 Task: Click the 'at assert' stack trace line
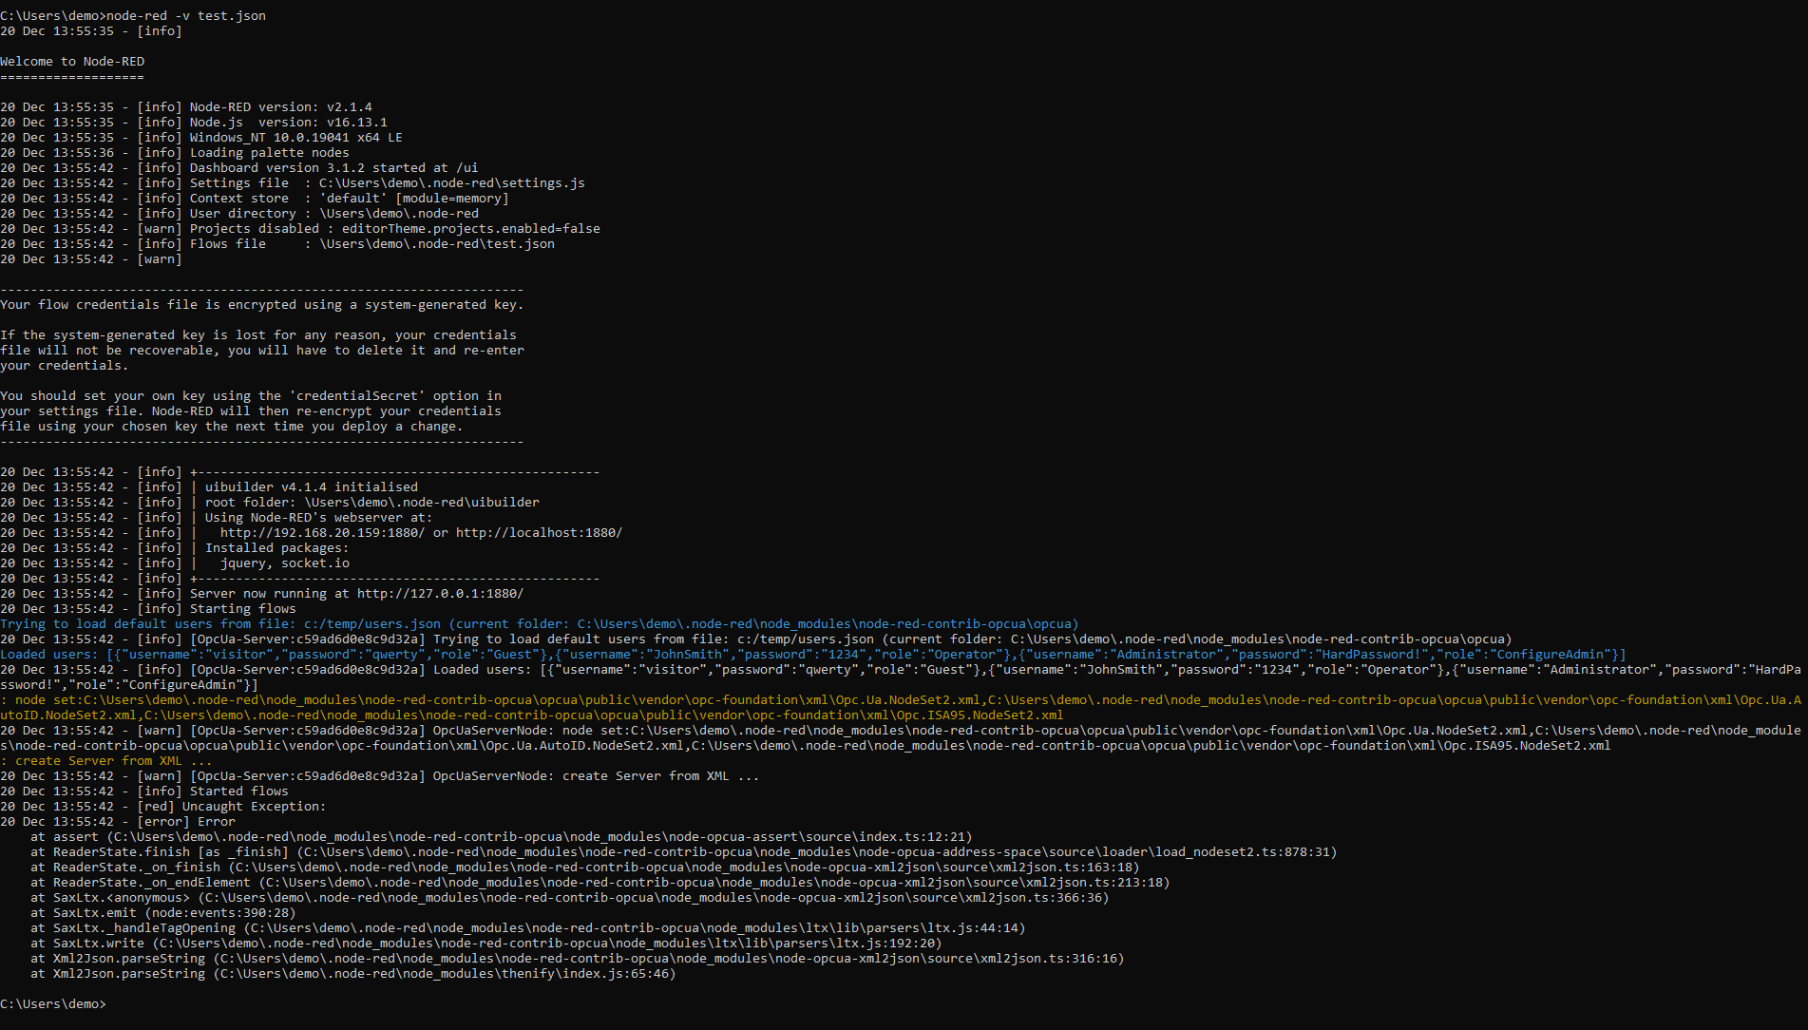[x=502, y=837]
